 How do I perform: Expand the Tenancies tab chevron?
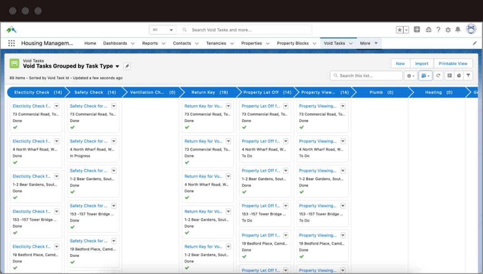click(x=232, y=43)
